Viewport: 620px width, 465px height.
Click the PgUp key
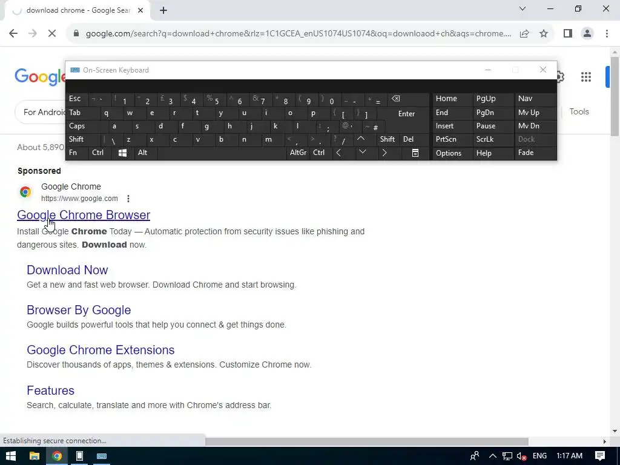[x=493, y=99]
